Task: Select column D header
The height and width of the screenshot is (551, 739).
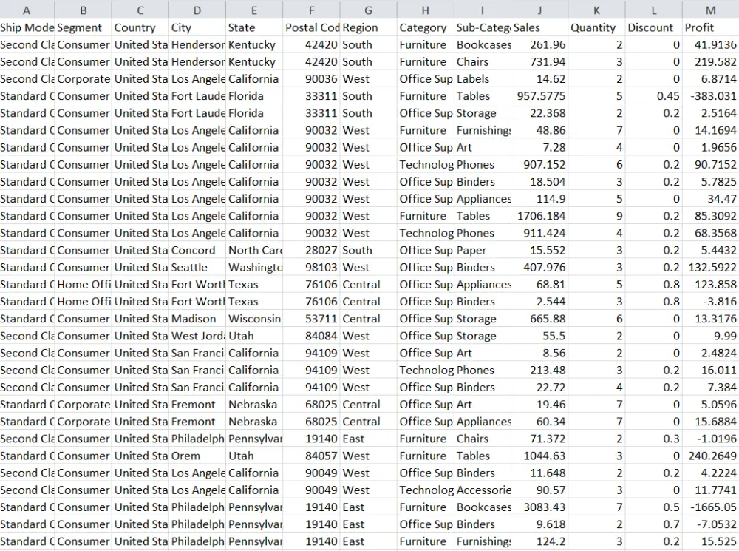Action: tap(197, 10)
